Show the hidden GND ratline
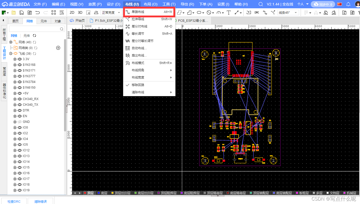Image resolution: width=360 pixels, height=204 pixels. coord(19,122)
